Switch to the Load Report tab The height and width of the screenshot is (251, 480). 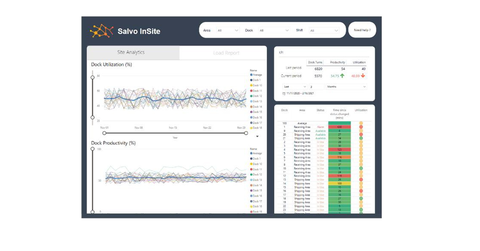pos(226,53)
